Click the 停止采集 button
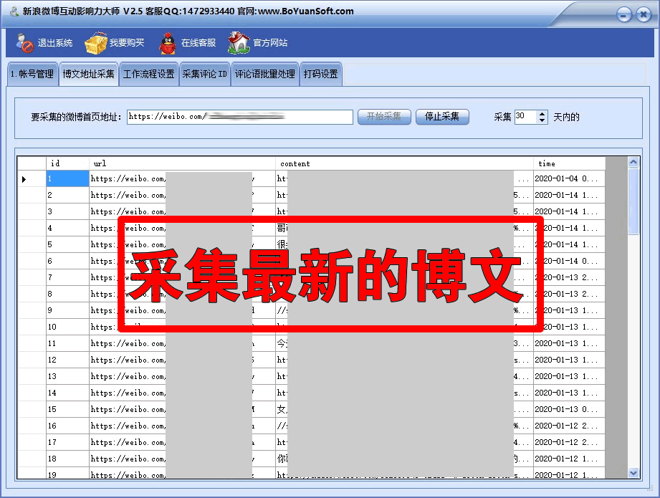660x498 pixels. [442, 117]
